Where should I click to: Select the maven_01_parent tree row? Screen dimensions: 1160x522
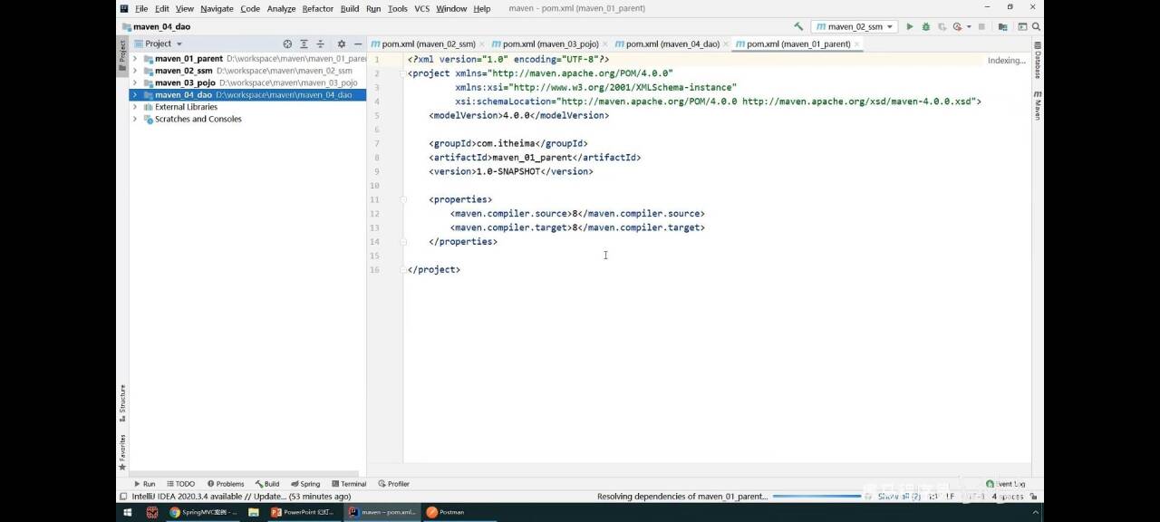click(x=247, y=59)
